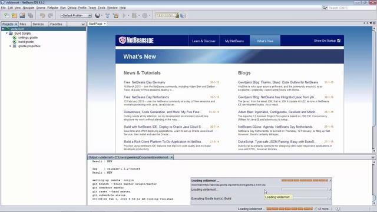Click the top Loading voldemort progress bar in popup
This screenshot has width=377, height=212.
[305, 180]
